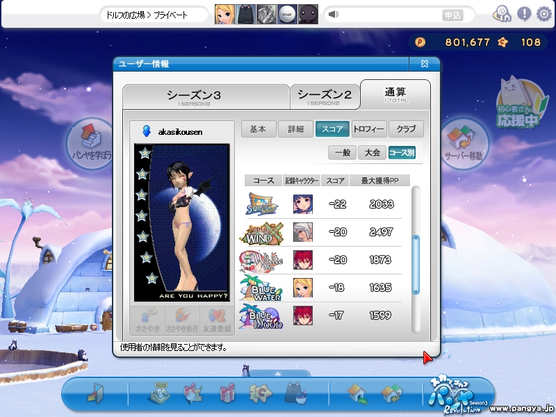Click the house swap arrows icon in bottom bar

tap(391, 393)
